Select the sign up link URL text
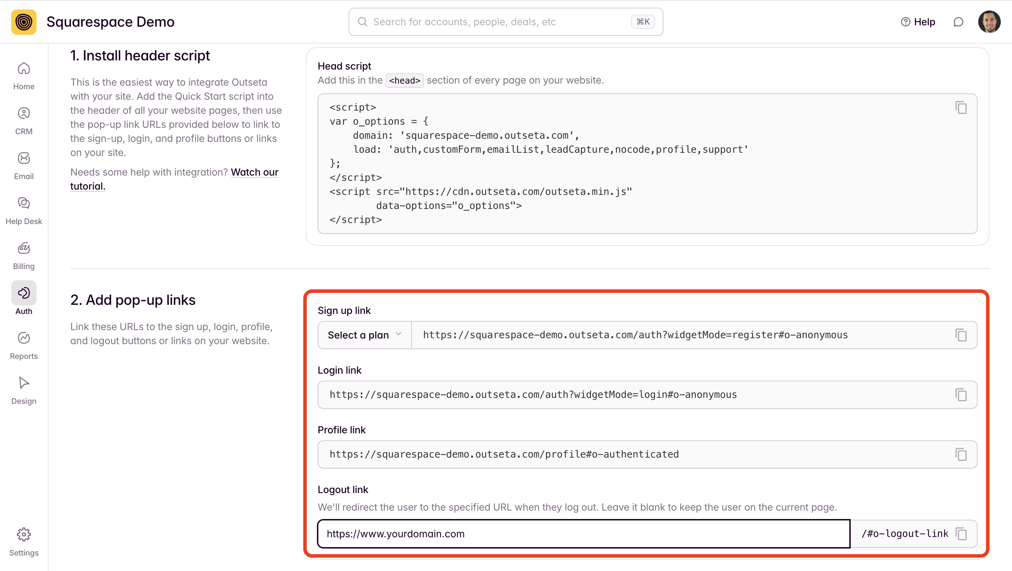Viewport: 1012px width, 571px height. pyautogui.click(x=635, y=335)
